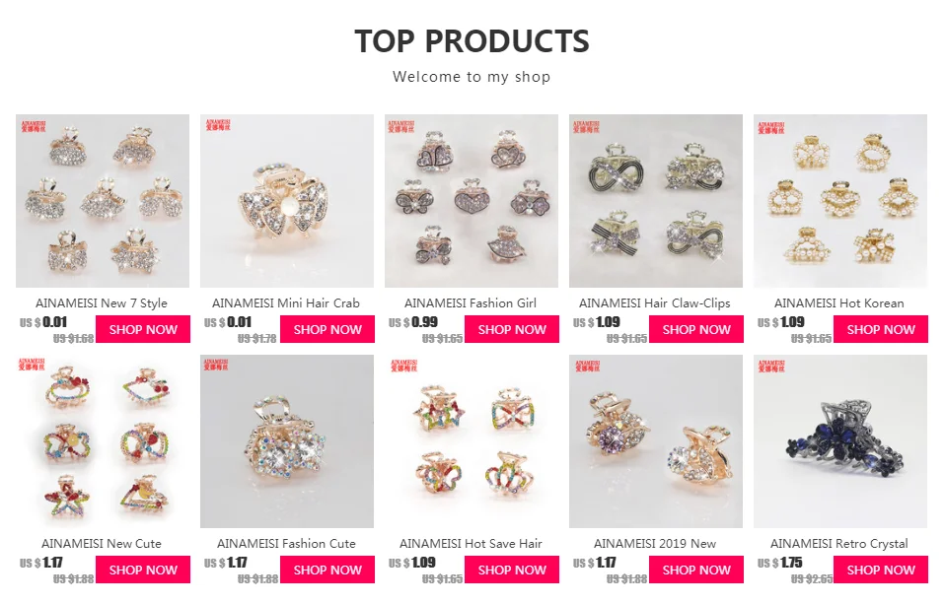Open the 2019 New purple crystal clip image

point(656,440)
